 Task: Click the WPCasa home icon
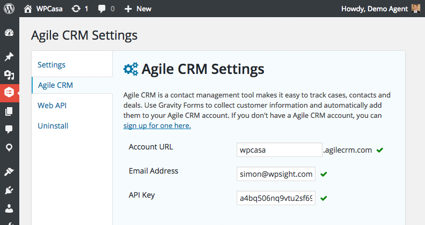(x=28, y=9)
